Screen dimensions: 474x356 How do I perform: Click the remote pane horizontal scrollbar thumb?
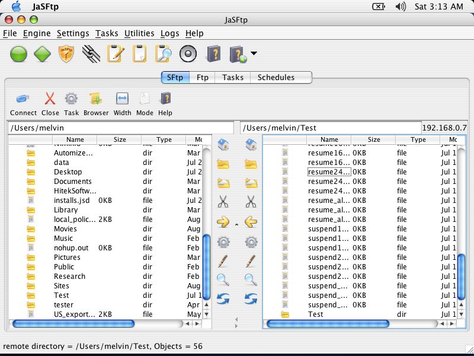[x=328, y=324]
